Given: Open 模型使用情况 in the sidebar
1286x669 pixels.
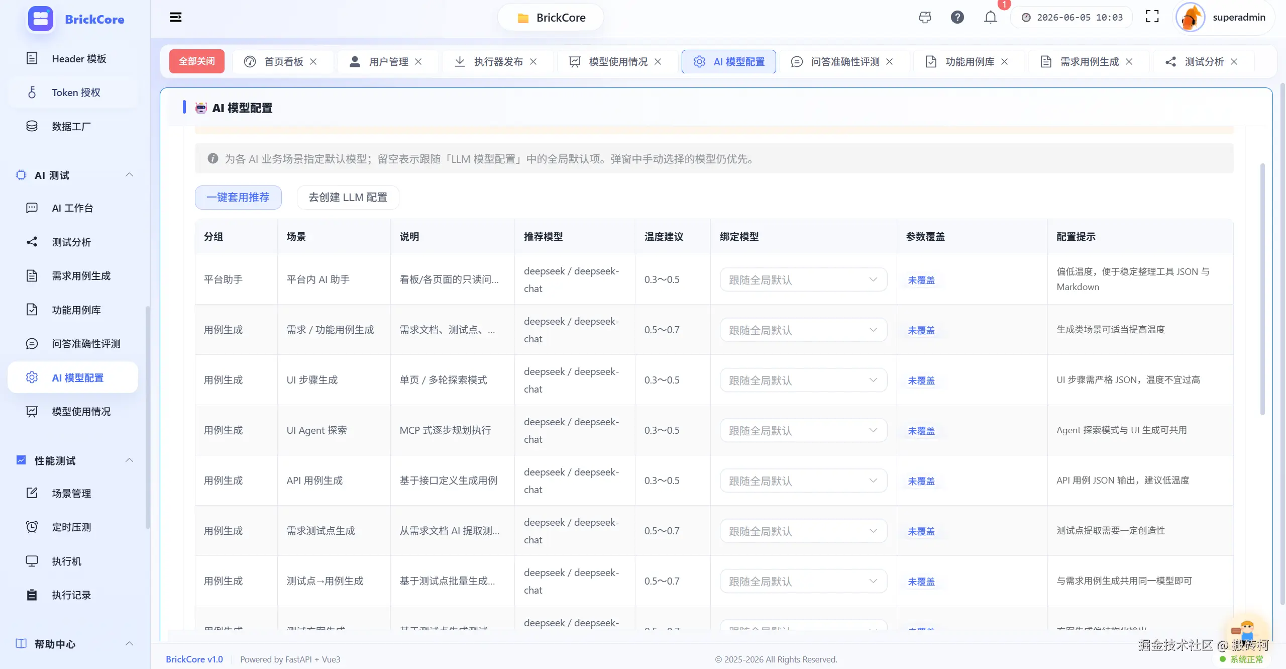Looking at the screenshot, I should (x=73, y=412).
